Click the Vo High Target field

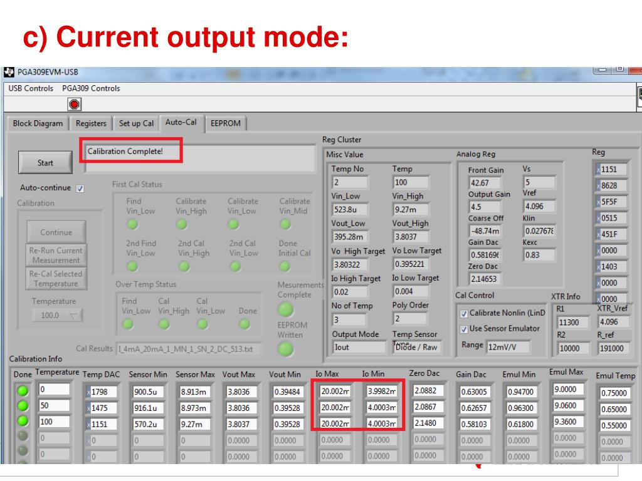[x=350, y=265]
